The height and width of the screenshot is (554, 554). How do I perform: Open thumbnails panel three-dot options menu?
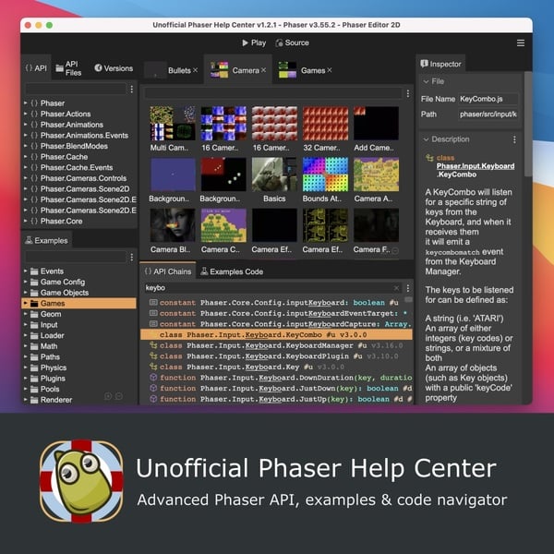pos(408,93)
